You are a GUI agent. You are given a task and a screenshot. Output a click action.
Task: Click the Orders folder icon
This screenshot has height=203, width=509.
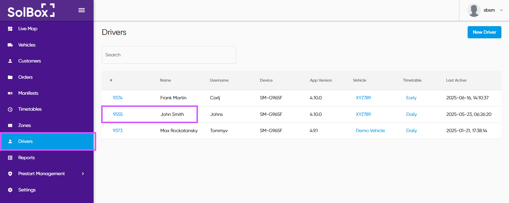[x=10, y=77]
